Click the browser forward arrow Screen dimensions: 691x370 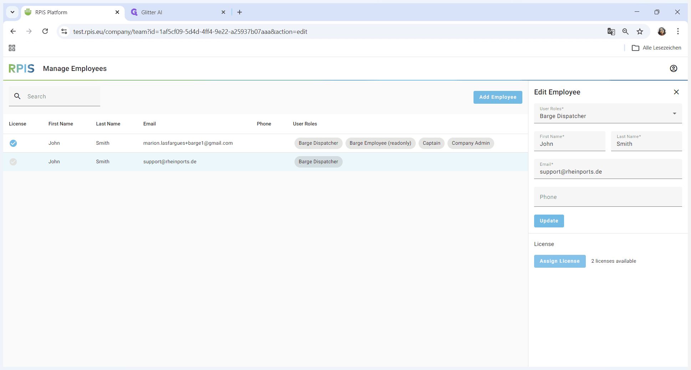[x=29, y=31]
